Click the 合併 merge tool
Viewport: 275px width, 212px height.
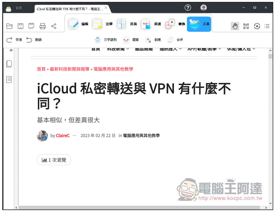pos(175,40)
